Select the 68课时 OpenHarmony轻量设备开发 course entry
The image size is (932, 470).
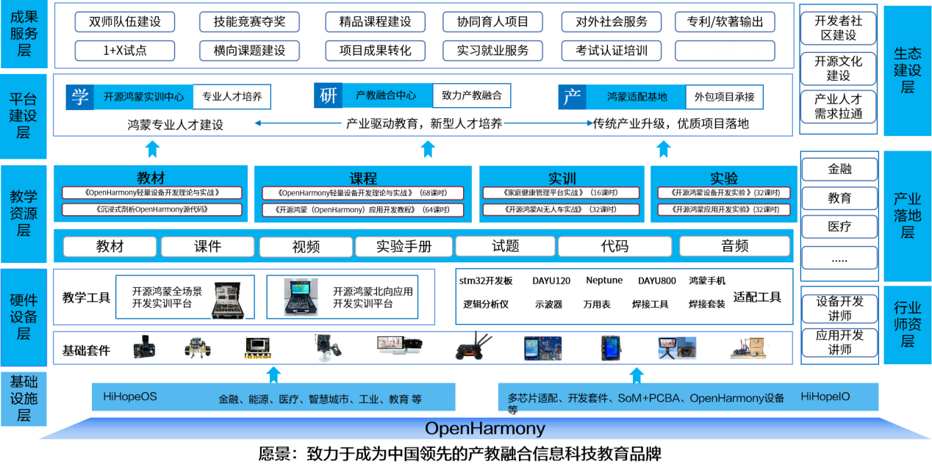coord(363,193)
